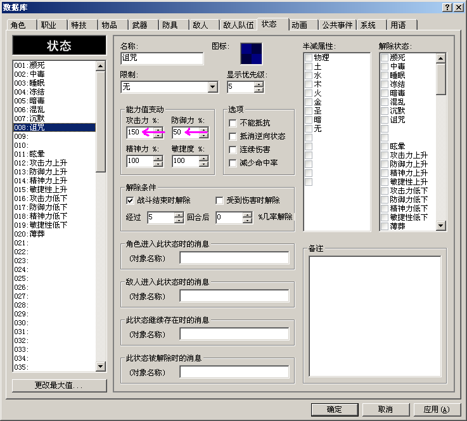Screen dimensions: 467x421
Task: Check 中毒 in 解除状态 list
Action: [x=385, y=67]
